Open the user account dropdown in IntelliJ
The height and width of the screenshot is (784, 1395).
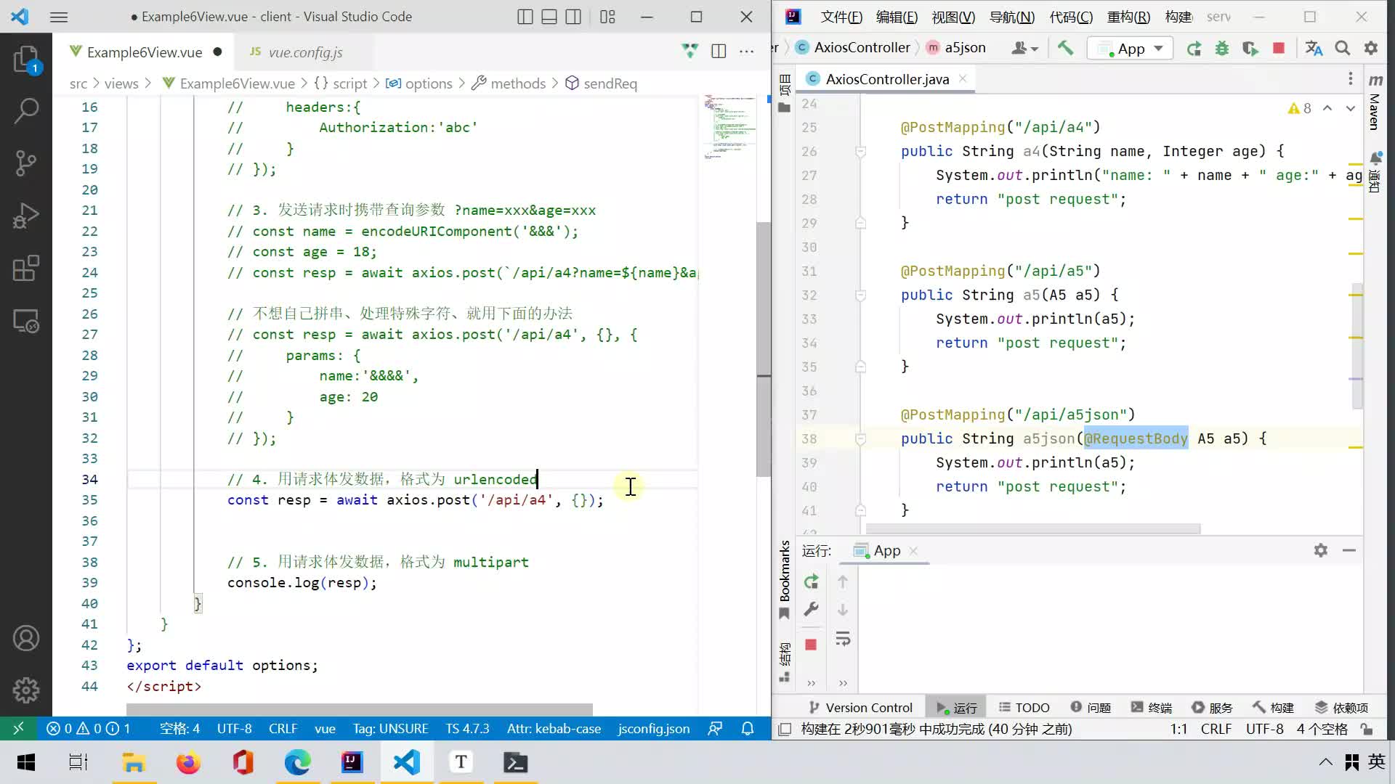click(1024, 48)
